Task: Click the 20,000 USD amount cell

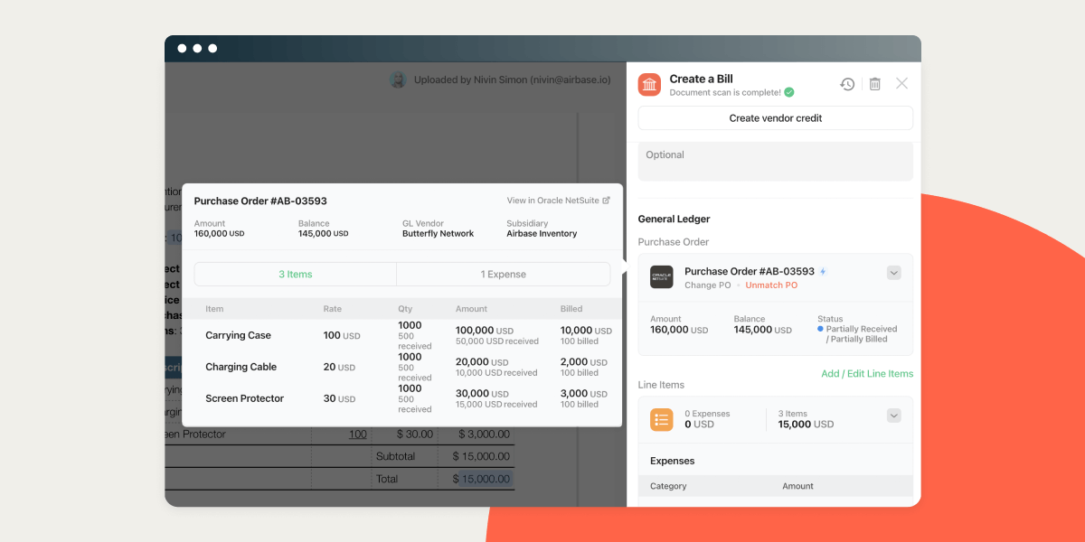Action: click(x=481, y=362)
